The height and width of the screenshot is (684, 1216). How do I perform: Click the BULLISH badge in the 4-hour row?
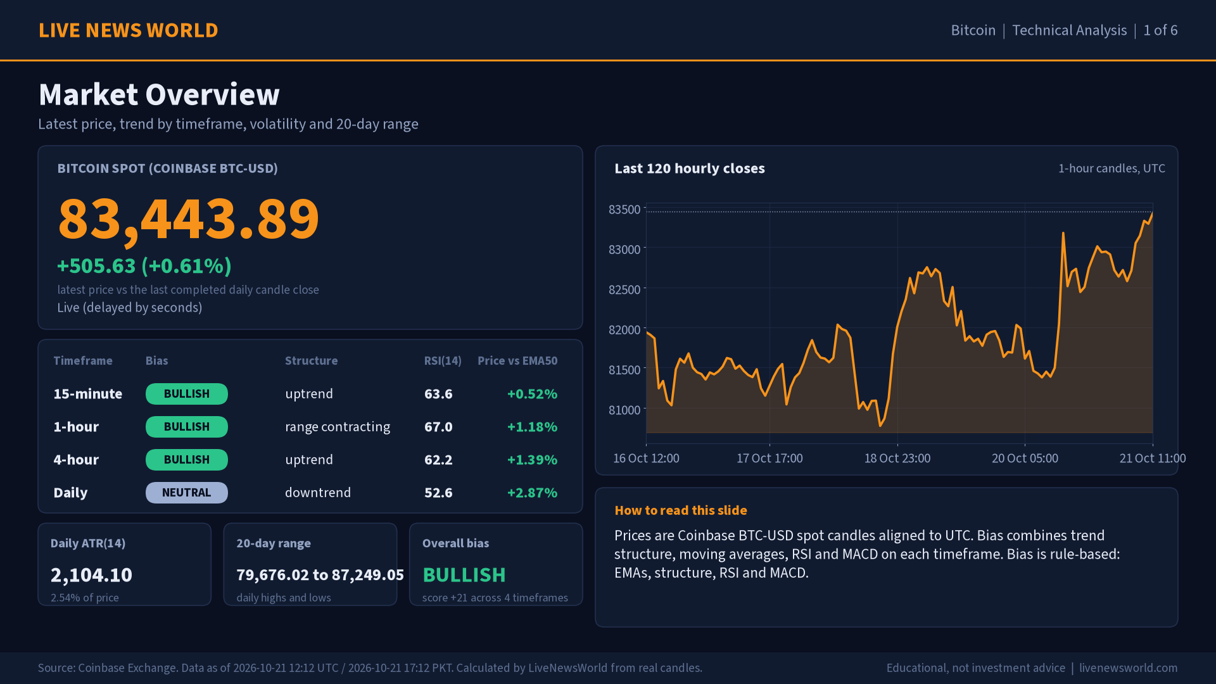(187, 460)
